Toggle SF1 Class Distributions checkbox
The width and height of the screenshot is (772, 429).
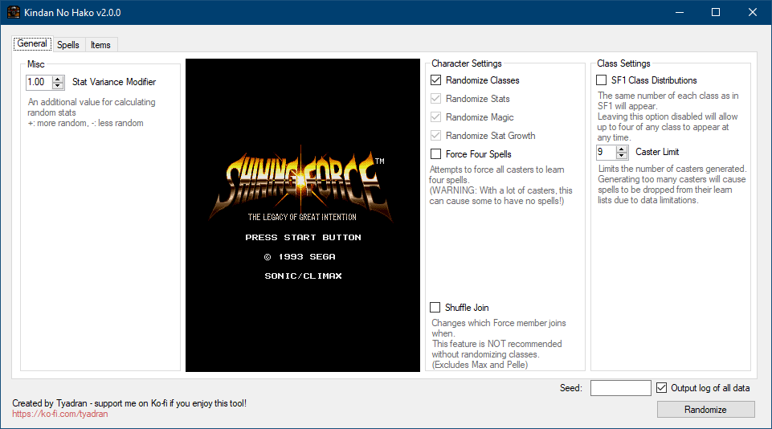[602, 80]
